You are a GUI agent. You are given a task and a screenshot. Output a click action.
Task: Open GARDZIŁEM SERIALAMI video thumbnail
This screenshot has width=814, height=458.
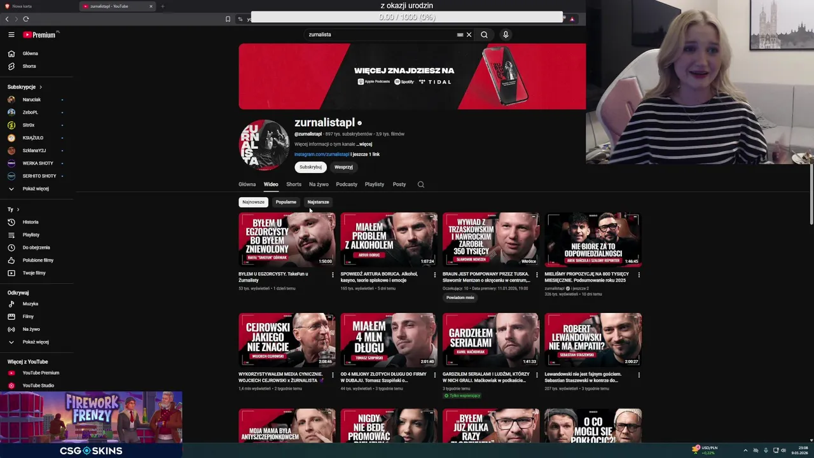[491, 340]
